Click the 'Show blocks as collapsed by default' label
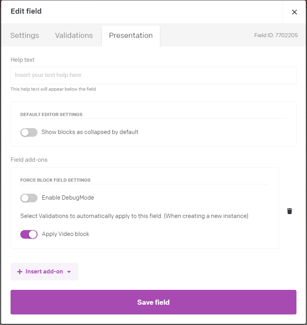This screenshot has height=325, width=307. tap(90, 132)
